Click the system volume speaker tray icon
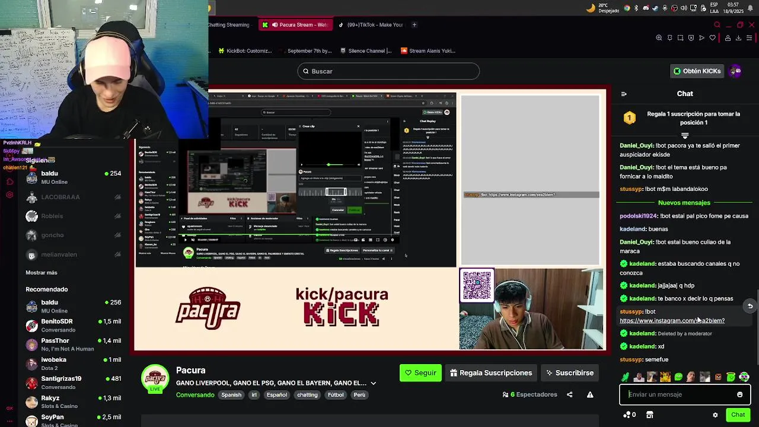Screen dimensions: 759x427 (684, 8)
